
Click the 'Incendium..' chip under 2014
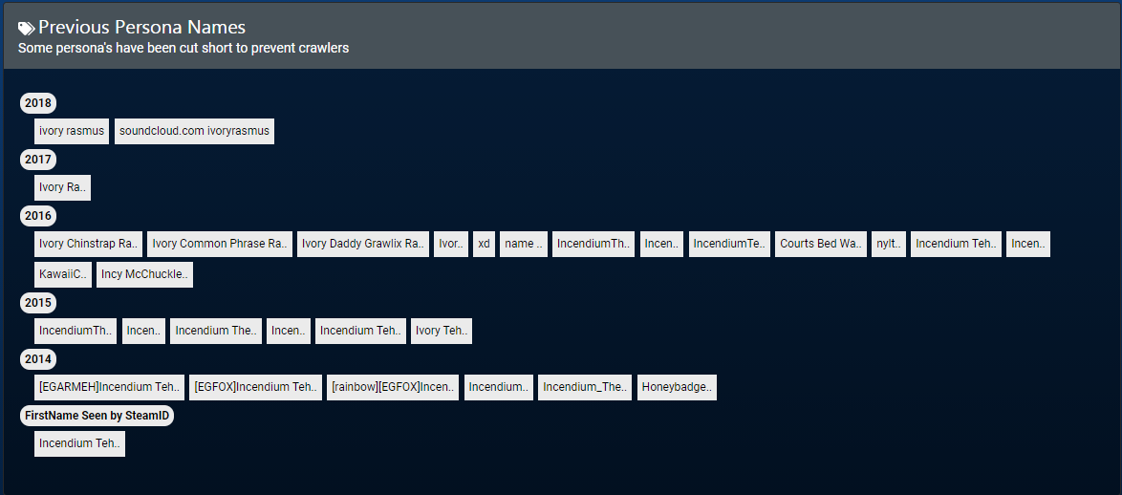tap(499, 387)
